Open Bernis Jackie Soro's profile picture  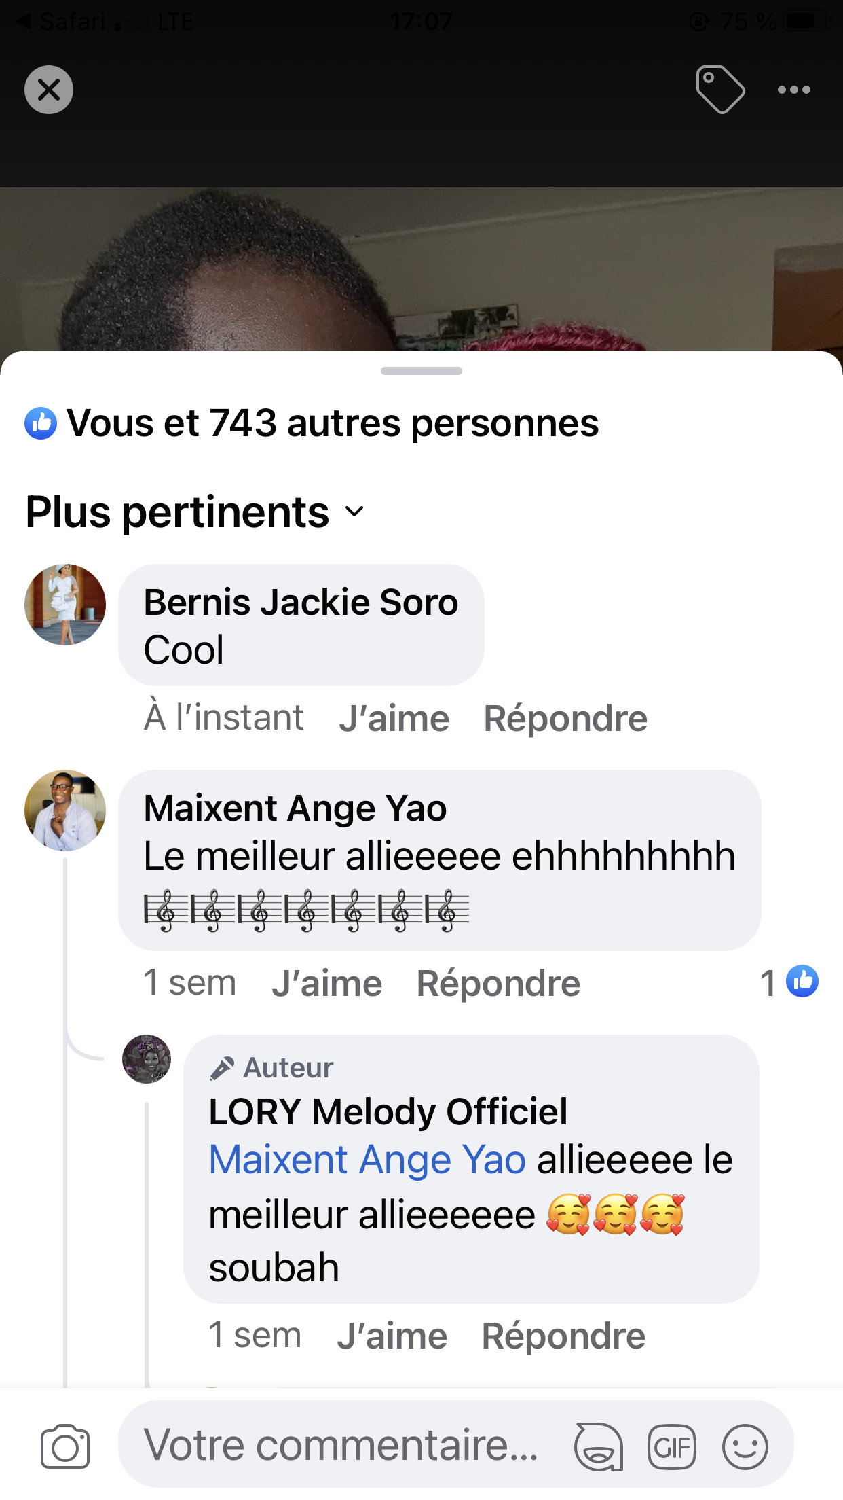coord(65,605)
